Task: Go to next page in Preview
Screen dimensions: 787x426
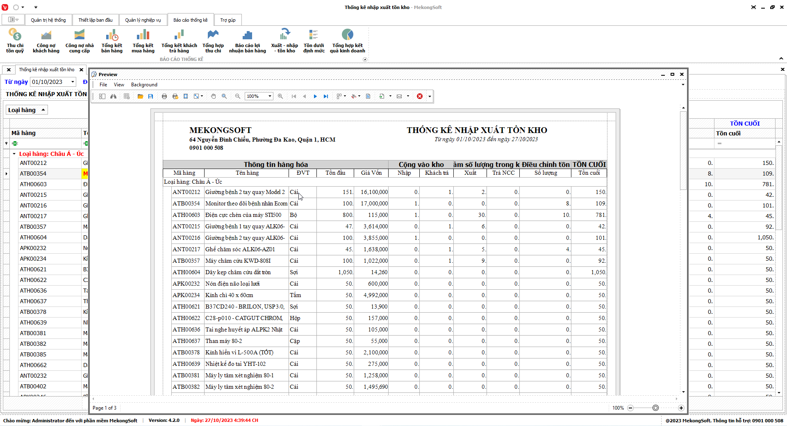Action: point(315,96)
